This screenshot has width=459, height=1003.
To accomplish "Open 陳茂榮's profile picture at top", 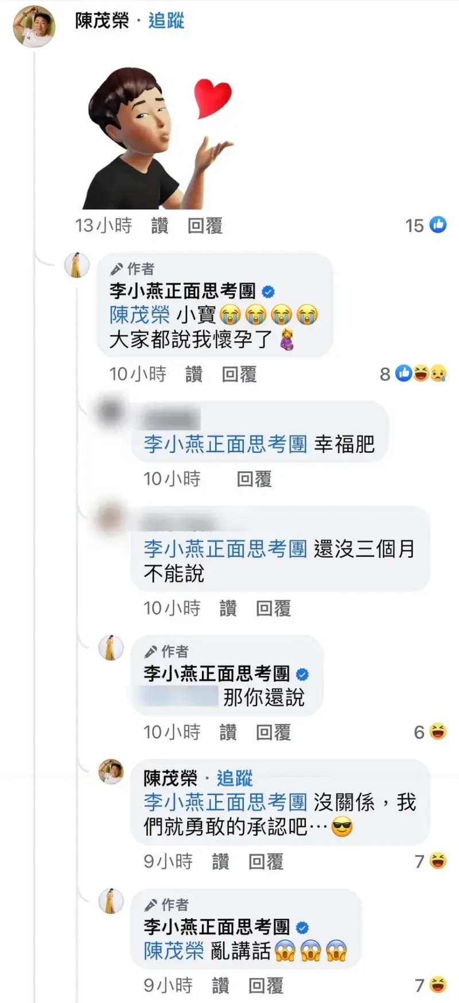I will click(34, 26).
